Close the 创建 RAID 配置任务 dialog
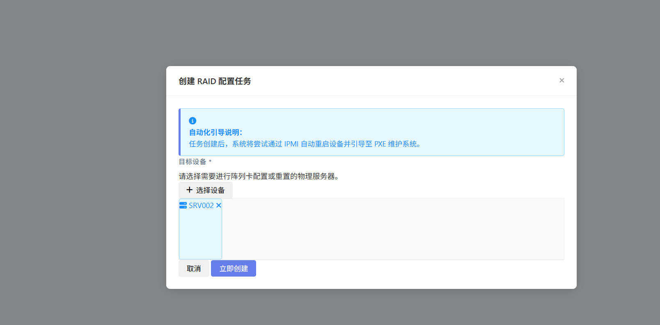 [561, 80]
